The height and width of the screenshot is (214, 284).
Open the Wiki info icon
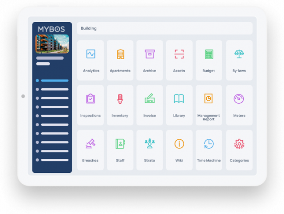coord(179,144)
